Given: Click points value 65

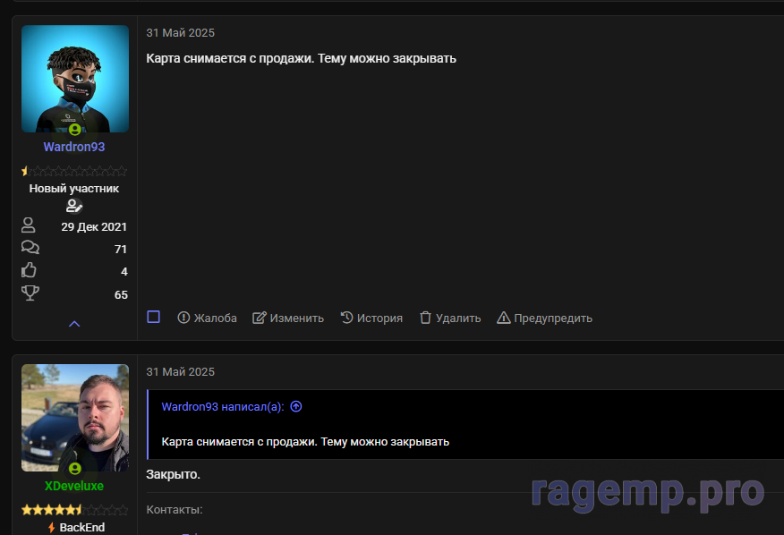Looking at the screenshot, I should pos(121,295).
